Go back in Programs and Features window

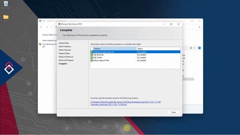point(41,27)
